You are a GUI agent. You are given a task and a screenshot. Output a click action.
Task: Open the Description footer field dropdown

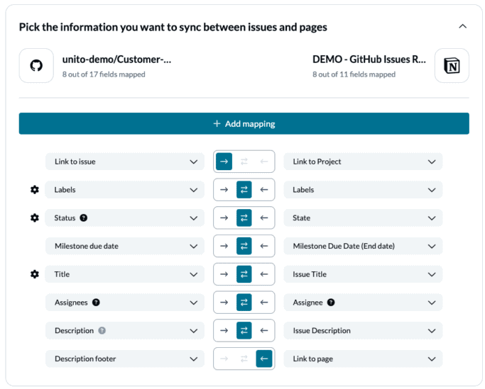(124, 359)
